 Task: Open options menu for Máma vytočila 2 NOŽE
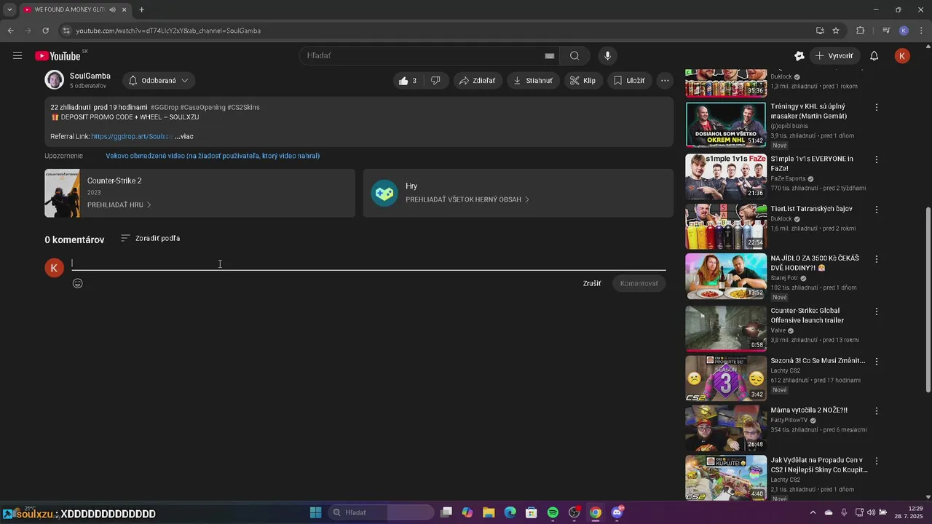877,411
